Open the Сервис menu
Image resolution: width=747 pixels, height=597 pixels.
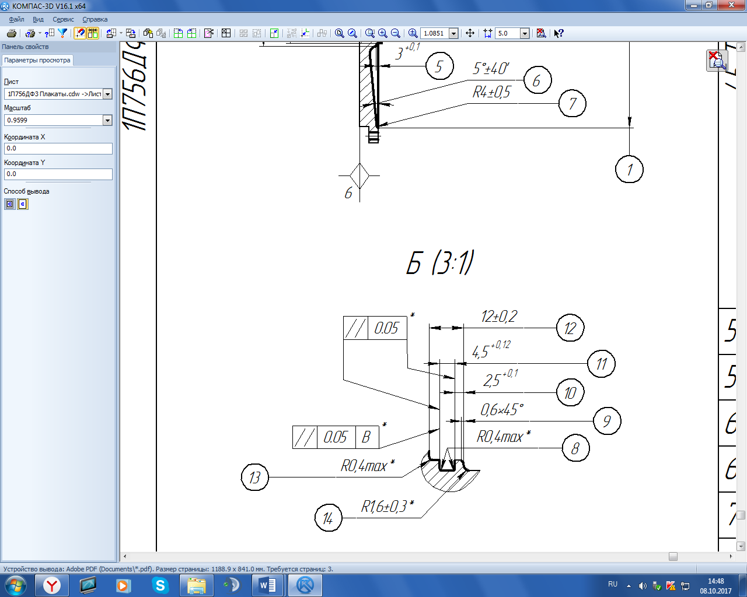(x=63, y=19)
